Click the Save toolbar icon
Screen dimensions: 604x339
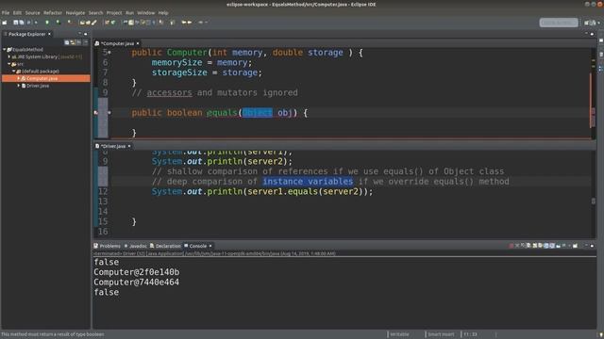point(16,23)
